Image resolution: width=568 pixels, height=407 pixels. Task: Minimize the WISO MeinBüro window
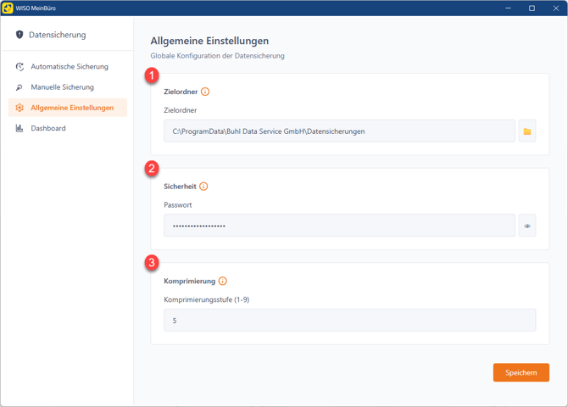(508, 8)
